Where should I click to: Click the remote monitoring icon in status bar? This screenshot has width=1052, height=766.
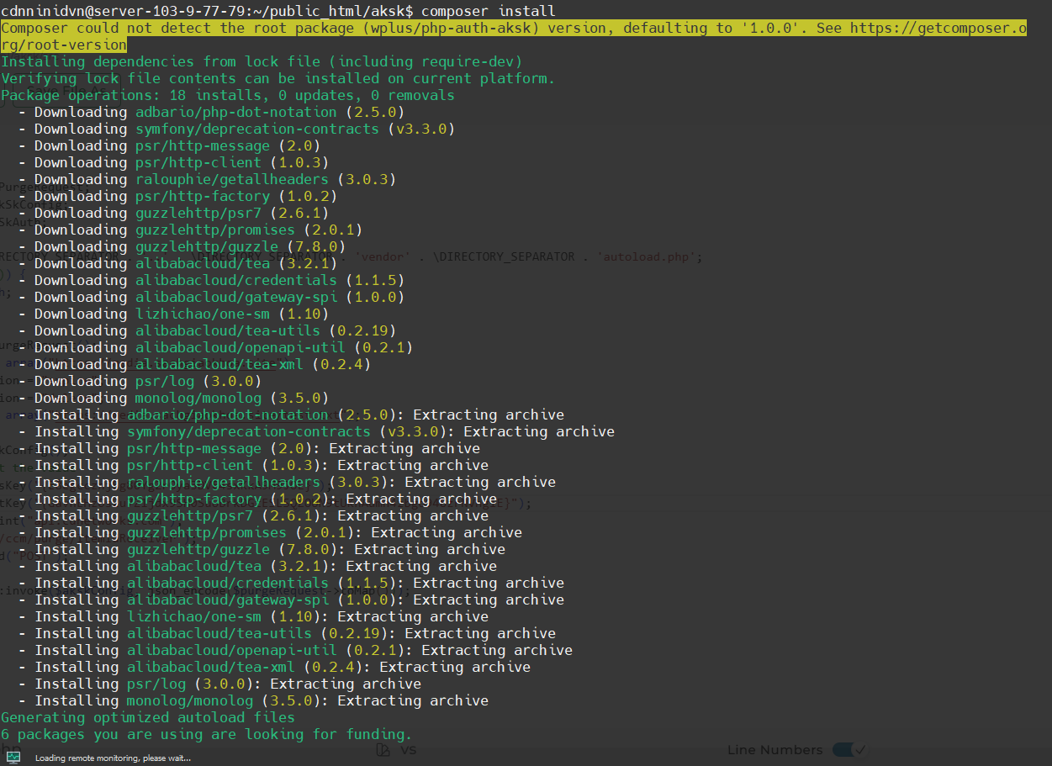tap(13, 758)
